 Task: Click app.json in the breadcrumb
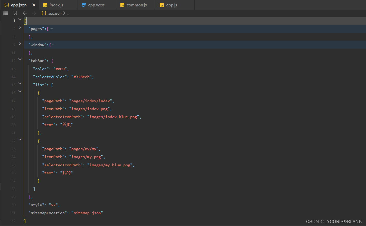pos(55,13)
